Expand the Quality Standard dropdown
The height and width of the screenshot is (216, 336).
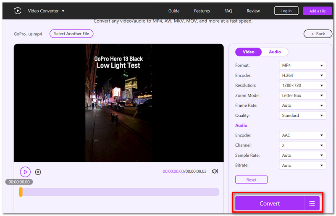[302, 116]
